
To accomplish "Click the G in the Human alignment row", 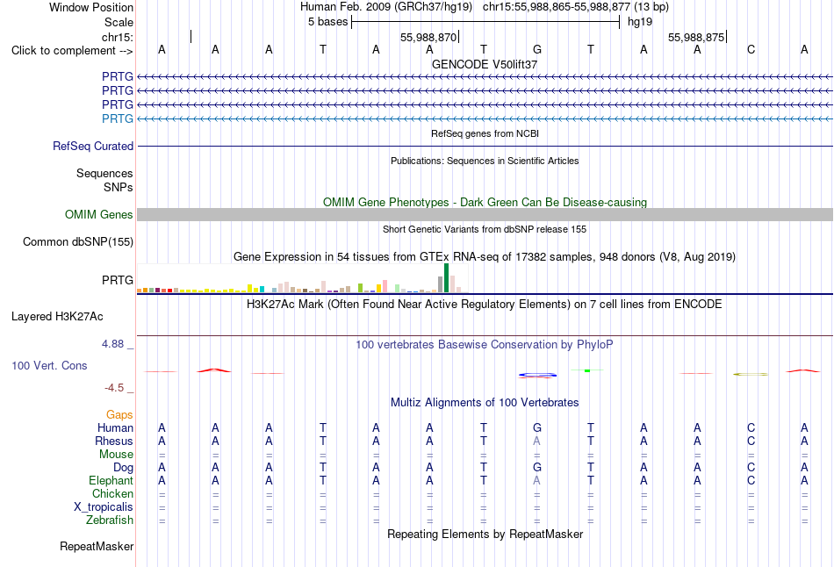I will (x=536, y=427).
